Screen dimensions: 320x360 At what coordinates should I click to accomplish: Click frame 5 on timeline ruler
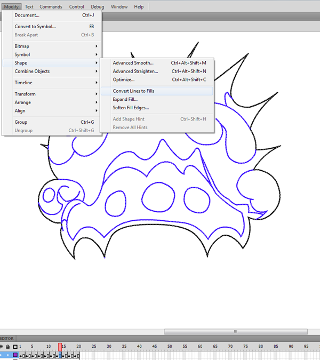pos(32,346)
